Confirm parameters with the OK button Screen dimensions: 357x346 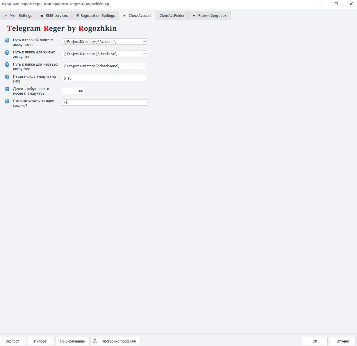(315, 341)
